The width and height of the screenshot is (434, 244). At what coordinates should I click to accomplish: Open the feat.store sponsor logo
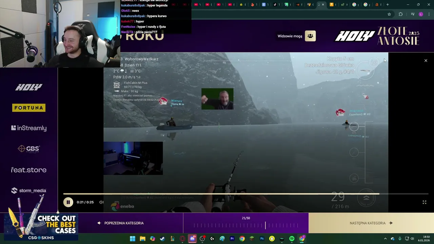click(29, 170)
